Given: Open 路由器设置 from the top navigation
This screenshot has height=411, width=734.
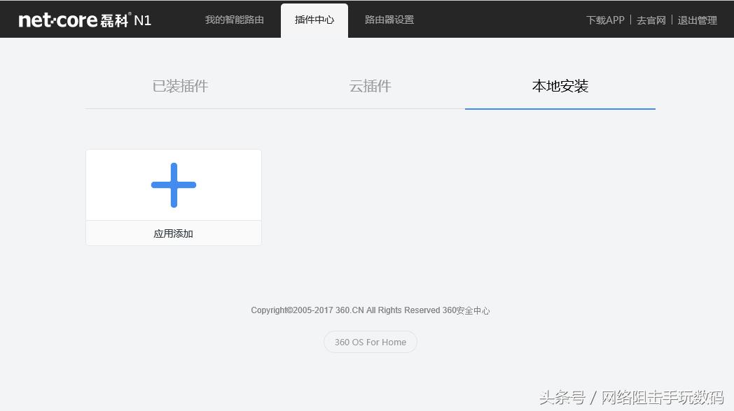Looking at the screenshot, I should 389,20.
